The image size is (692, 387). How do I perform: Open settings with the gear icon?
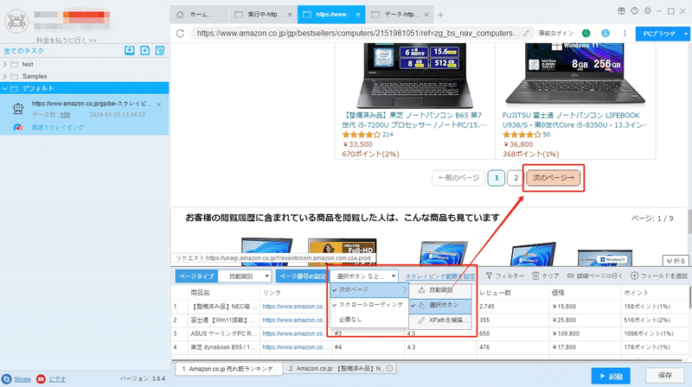(x=647, y=11)
